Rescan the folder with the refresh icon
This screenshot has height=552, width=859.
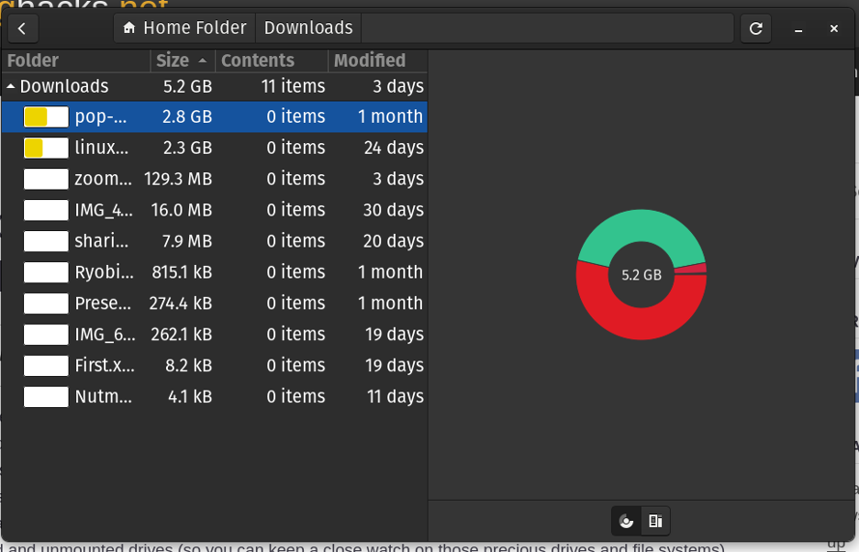(x=755, y=28)
